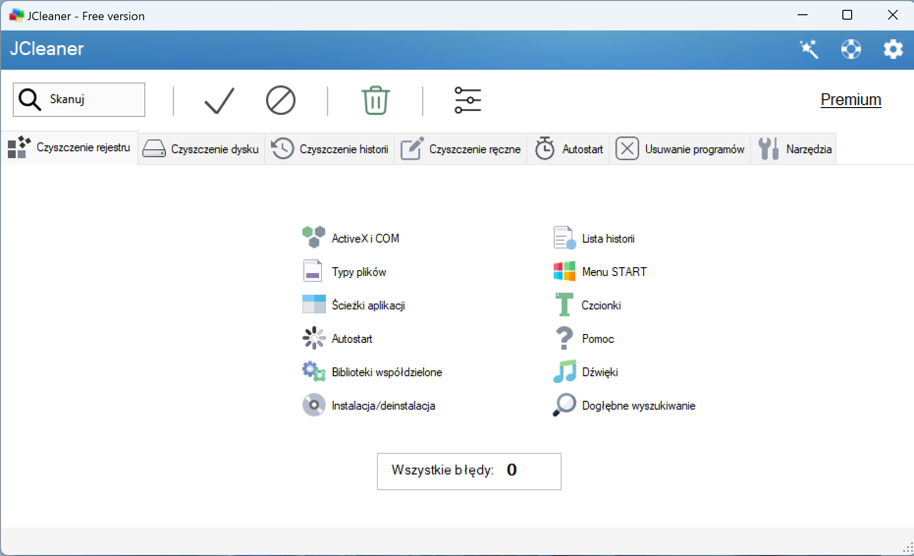Click the Instalacja/deinstalacja disc icon
The width and height of the screenshot is (914, 556).
click(314, 405)
